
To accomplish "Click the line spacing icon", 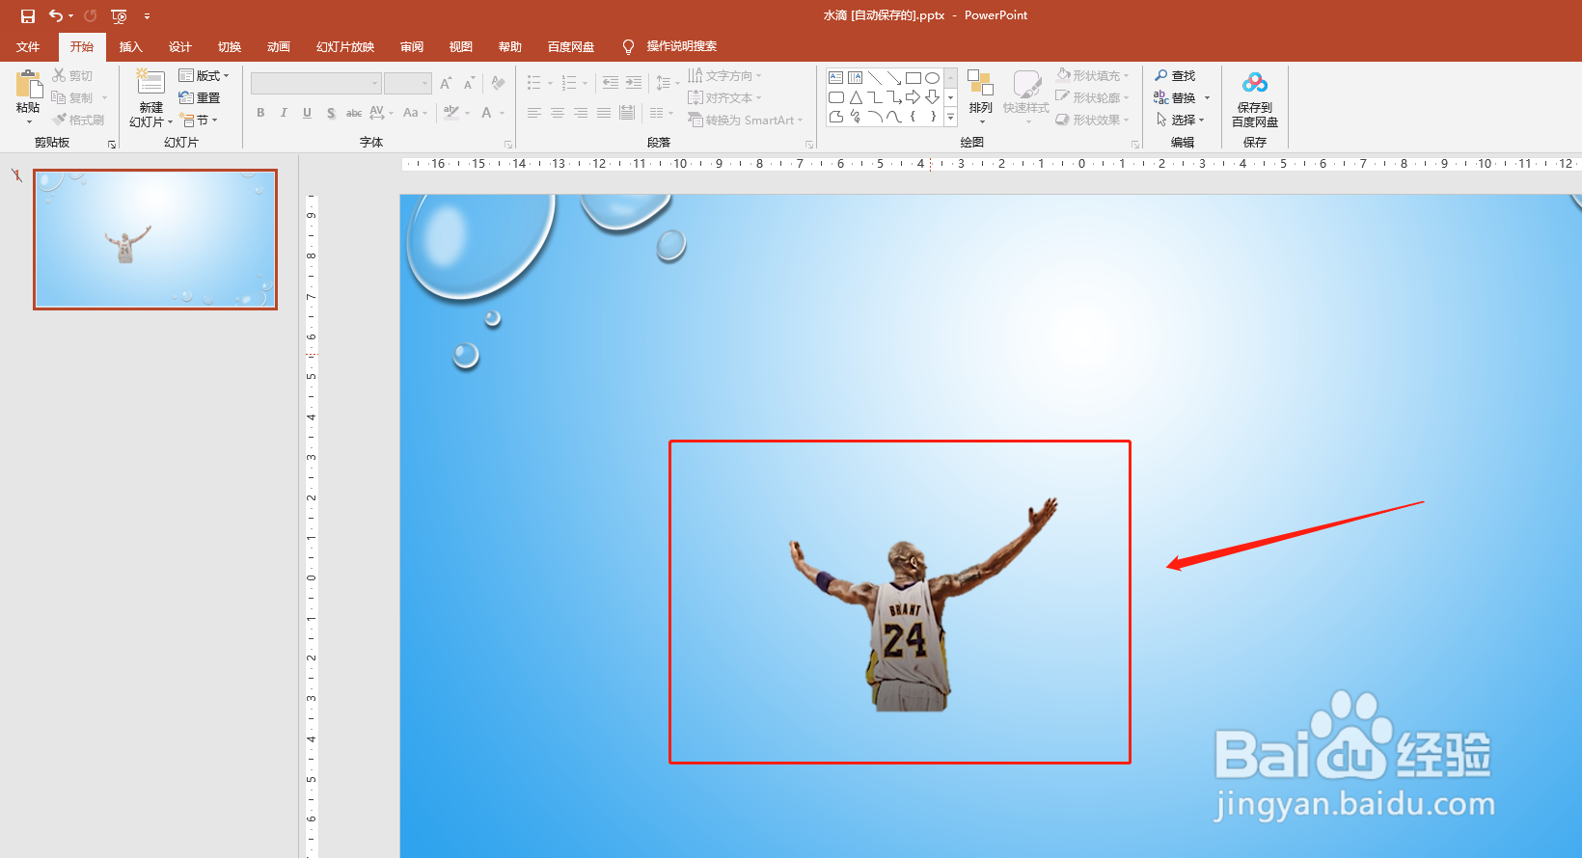I will [664, 84].
